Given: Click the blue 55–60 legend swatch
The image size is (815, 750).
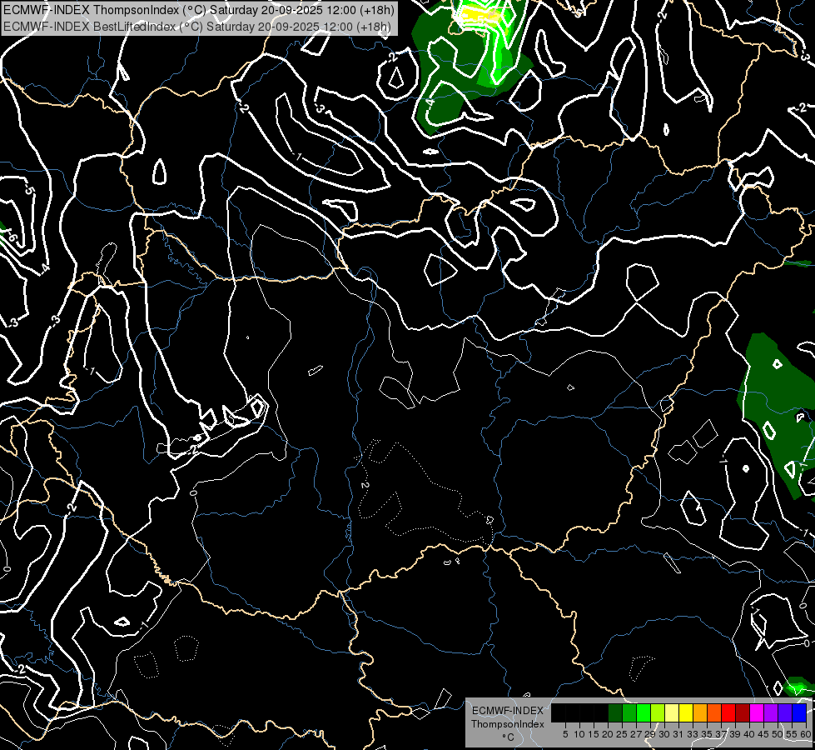Looking at the screenshot, I should point(799,712).
